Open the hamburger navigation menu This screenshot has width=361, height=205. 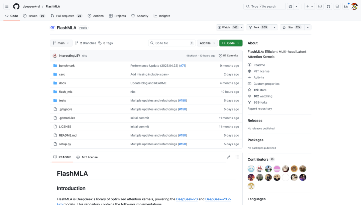(7, 6)
